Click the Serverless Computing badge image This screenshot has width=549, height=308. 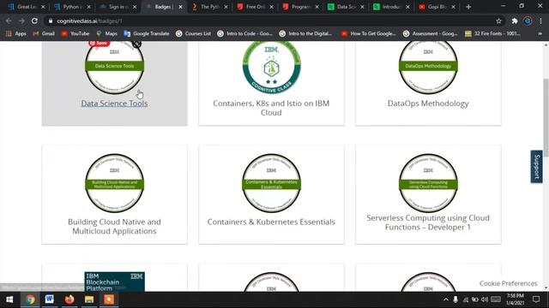(x=428, y=183)
